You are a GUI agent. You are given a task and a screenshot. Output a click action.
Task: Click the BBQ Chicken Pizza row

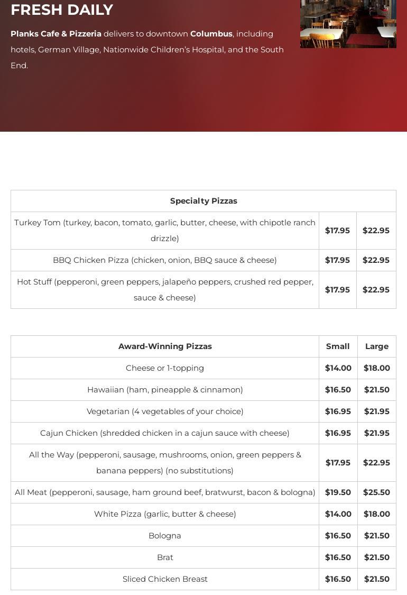pyautogui.click(x=165, y=260)
